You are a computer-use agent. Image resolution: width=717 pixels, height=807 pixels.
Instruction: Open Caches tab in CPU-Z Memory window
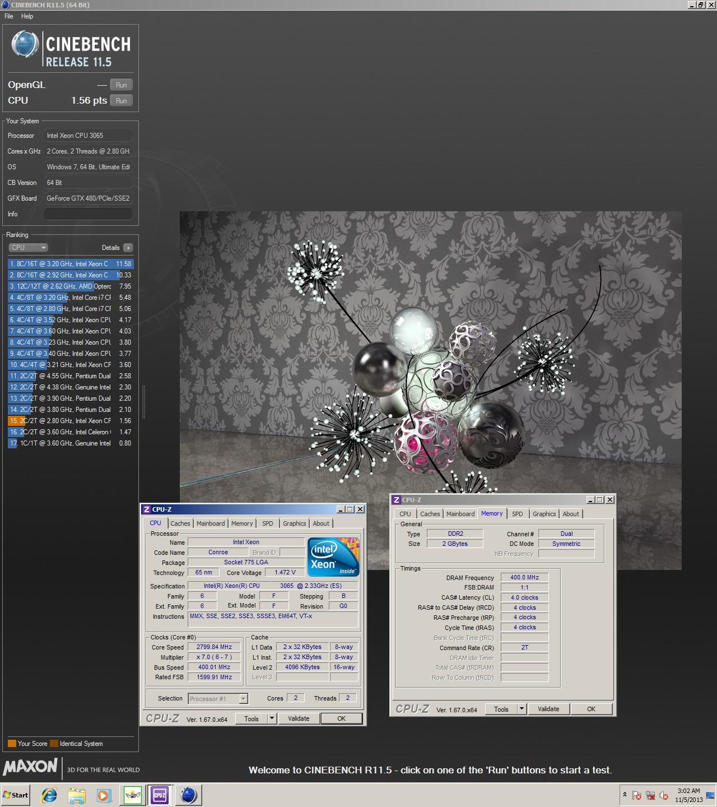point(430,514)
